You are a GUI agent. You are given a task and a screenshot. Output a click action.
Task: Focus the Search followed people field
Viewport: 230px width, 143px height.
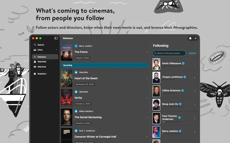click(169, 53)
